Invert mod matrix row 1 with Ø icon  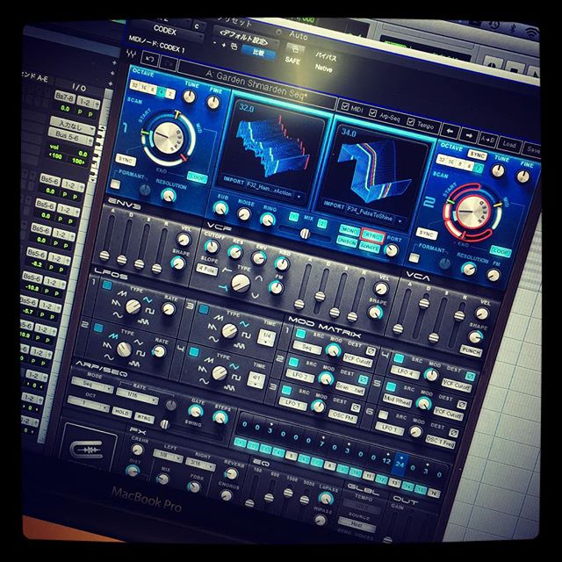pos(371,351)
